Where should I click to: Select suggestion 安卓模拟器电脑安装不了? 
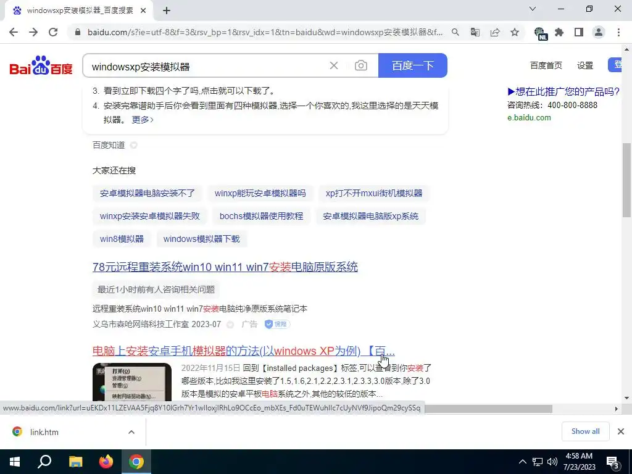coord(148,193)
